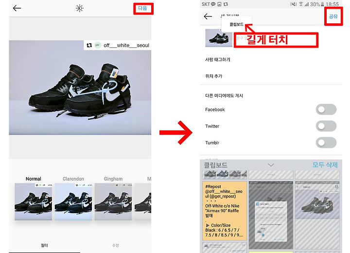The width and height of the screenshot is (350, 253).
Task: Select the clipboard item showing sneaker filter strip
Action: pyautogui.click(x=225, y=175)
